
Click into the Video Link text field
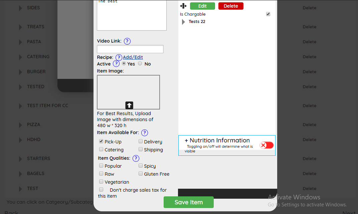(x=130, y=49)
